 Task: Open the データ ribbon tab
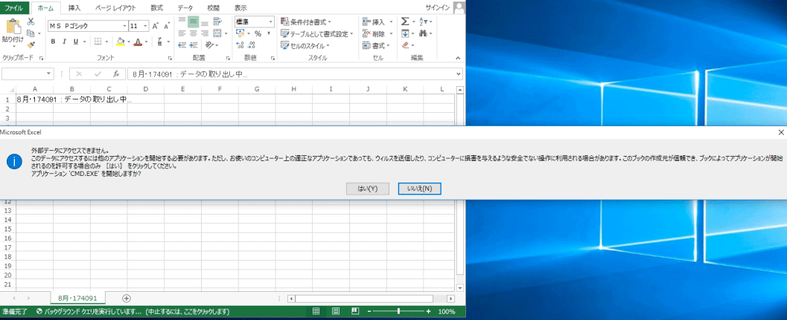coord(185,7)
